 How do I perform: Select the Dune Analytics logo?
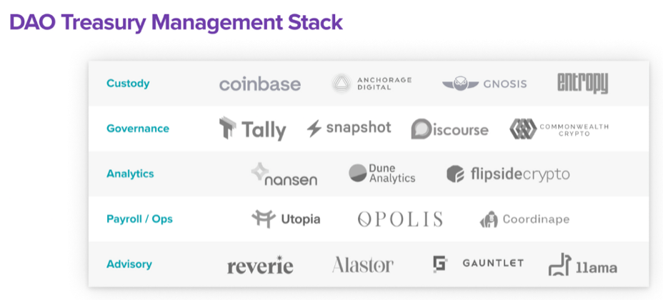point(382,174)
